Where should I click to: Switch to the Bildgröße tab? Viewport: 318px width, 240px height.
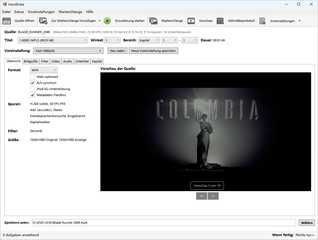click(31, 61)
